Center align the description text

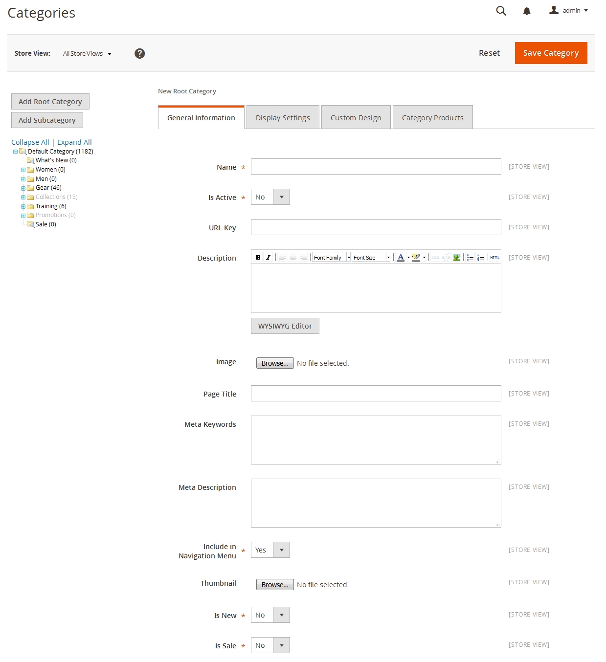click(x=293, y=257)
